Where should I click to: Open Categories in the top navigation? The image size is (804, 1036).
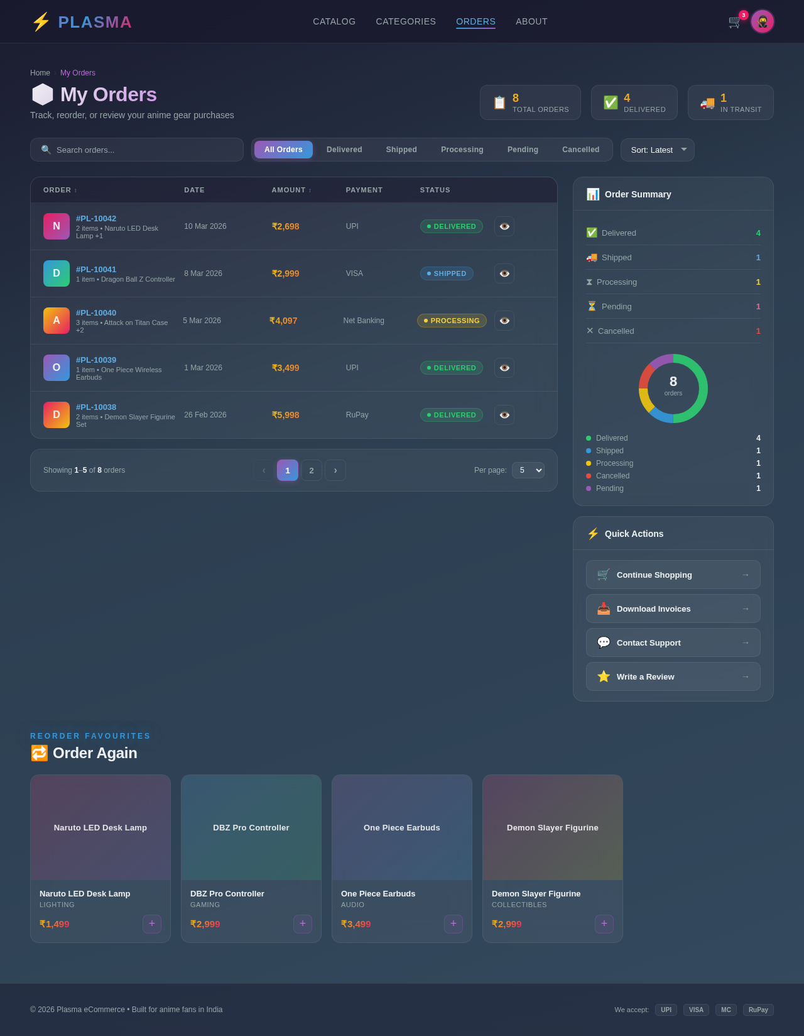click(x=406, y=21)
